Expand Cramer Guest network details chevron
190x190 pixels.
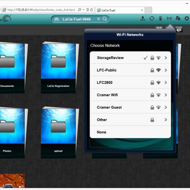[166, 108]
